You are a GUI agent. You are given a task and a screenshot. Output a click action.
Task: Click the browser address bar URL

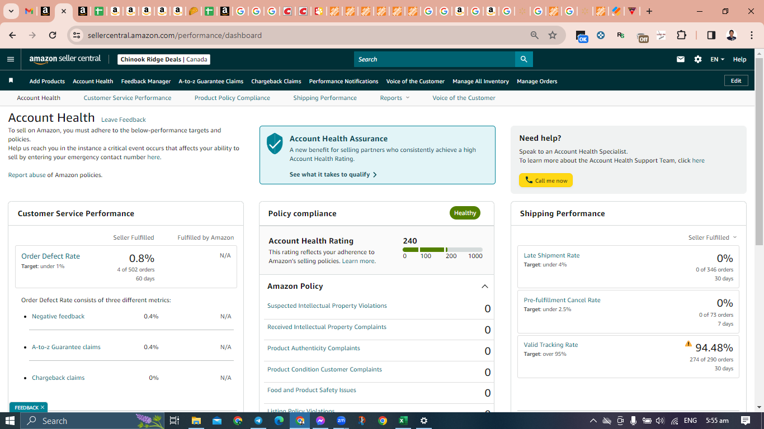[x=175, y=35]
